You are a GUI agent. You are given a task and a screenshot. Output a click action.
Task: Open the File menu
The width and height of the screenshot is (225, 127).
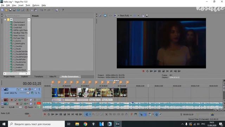pos(2,5)
